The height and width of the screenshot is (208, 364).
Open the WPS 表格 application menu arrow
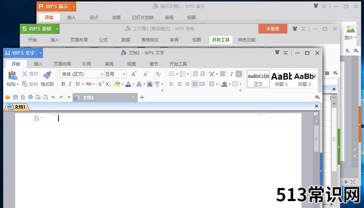point(57,29)
